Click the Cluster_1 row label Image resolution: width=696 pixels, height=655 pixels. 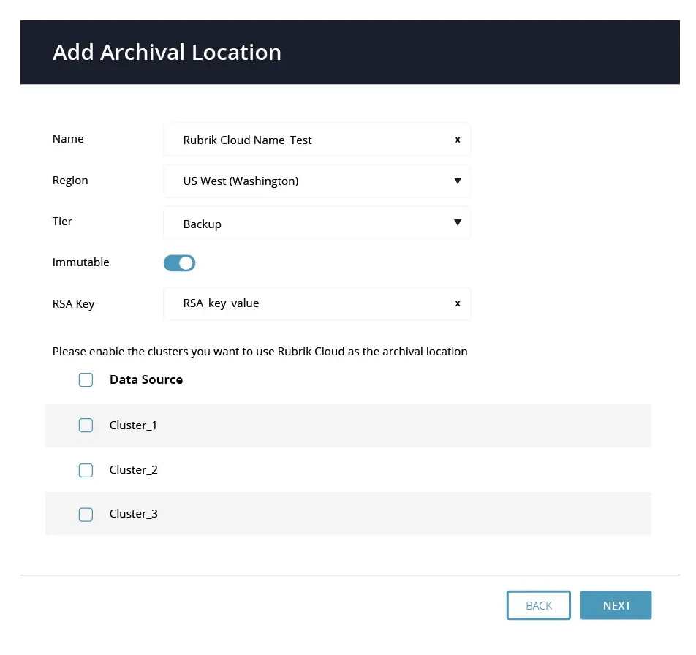coord(133,425)
